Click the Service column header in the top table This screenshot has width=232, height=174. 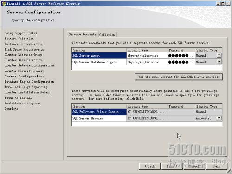pyautogui.click(x=99, y=50)
